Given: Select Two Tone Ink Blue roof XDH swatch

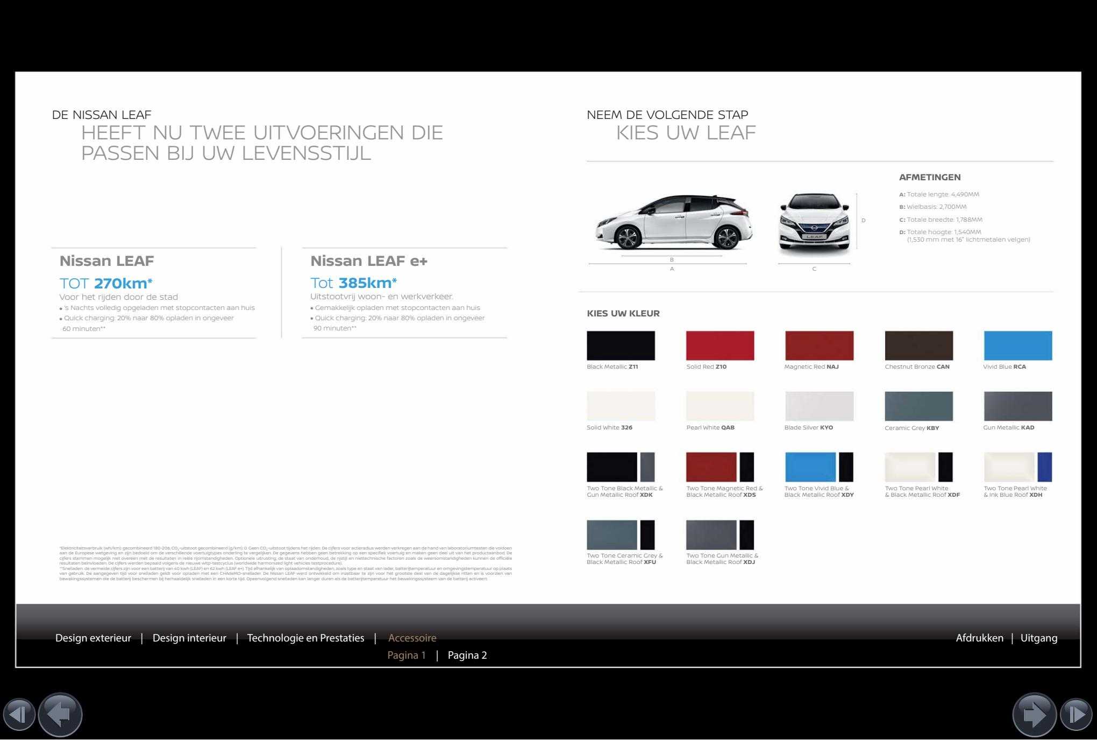Looking at the screenshot, I should (x=1018, y=467).
